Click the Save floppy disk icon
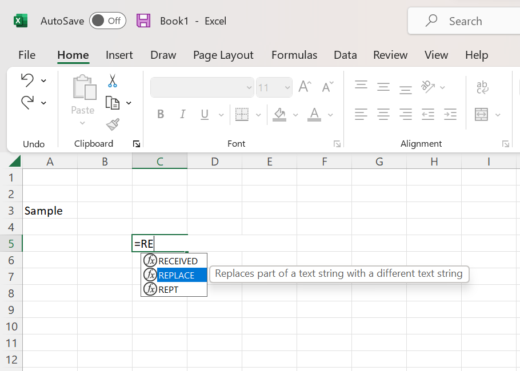 [143, 21]
